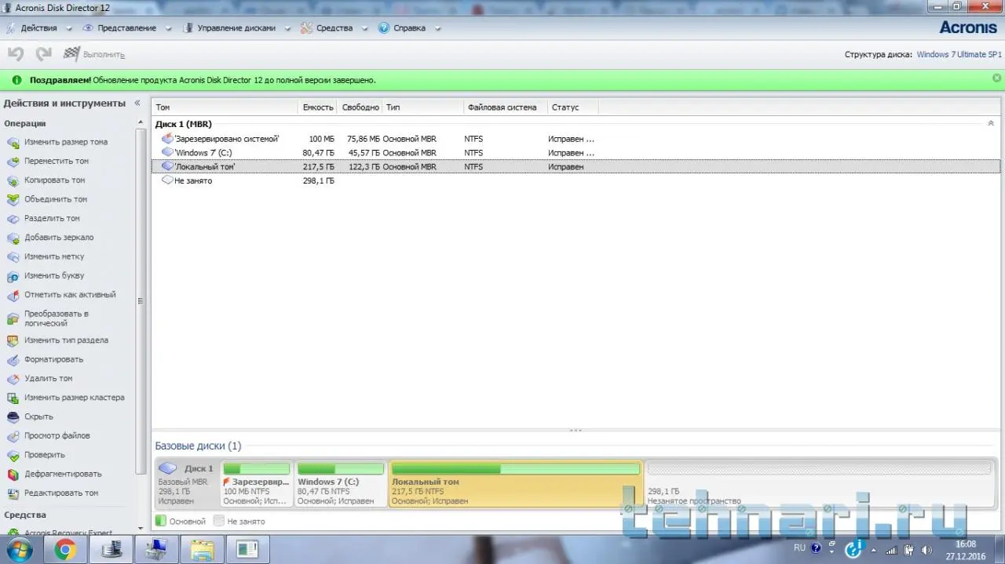Expand the dropdown arrow next to Справка
The height and width of the screenshot is (564, 1005).
(437, 29)
